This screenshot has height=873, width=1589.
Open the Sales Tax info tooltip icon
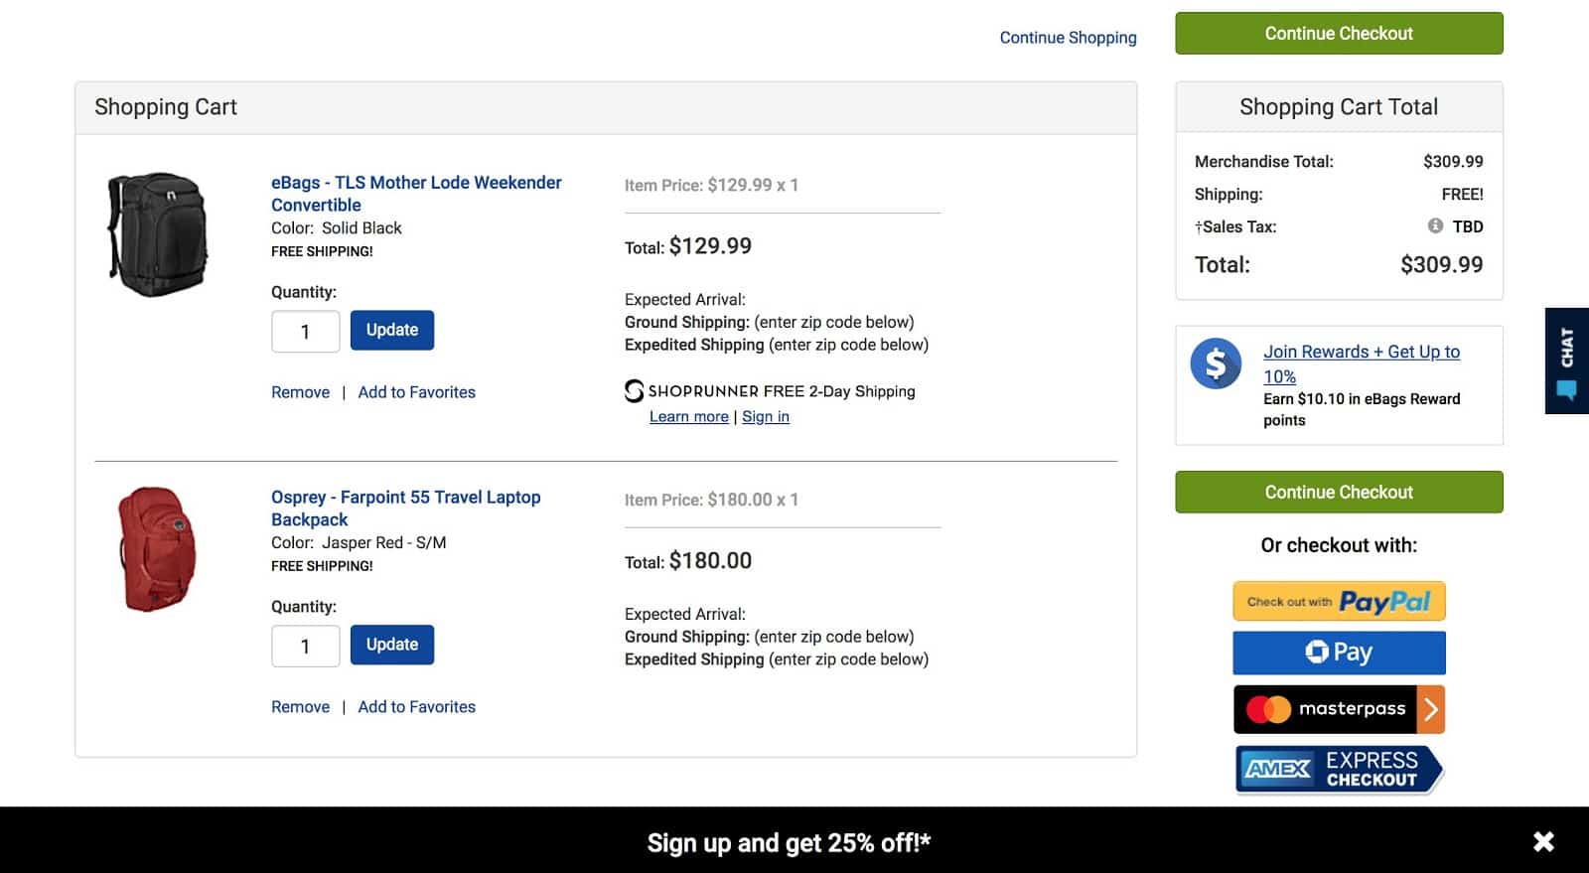tap(1434, 226)
